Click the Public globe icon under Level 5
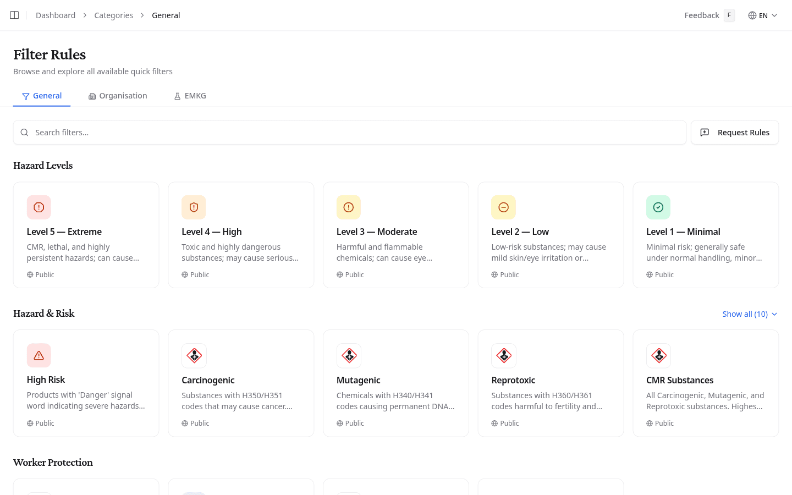The height and width of the screenshot is (495, 792). pyautogui.click(x=30, y=274)
